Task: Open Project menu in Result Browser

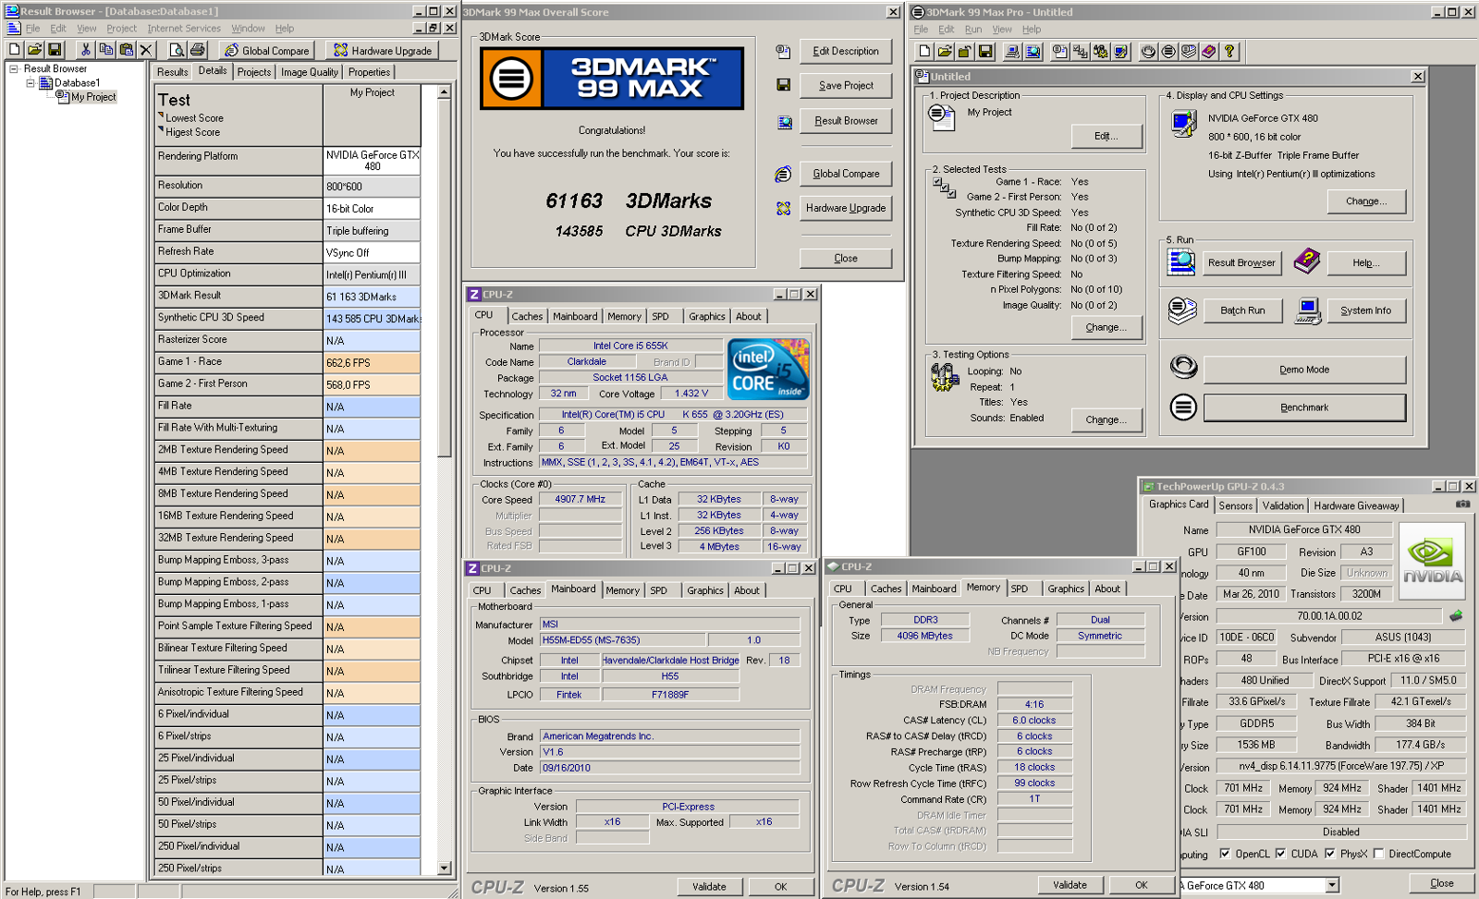Action: pyautogui.click(x=121, y=29)
